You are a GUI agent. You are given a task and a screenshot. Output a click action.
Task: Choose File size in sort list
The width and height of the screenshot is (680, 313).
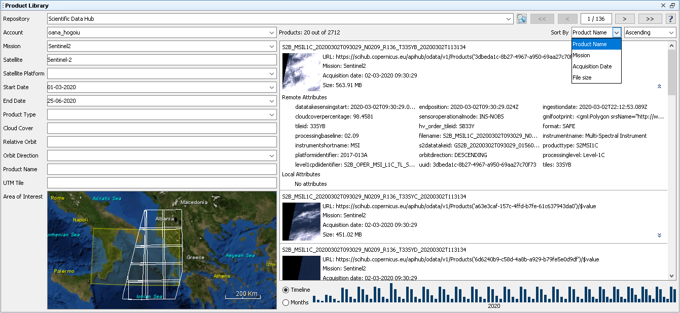[x=596, y=77]
